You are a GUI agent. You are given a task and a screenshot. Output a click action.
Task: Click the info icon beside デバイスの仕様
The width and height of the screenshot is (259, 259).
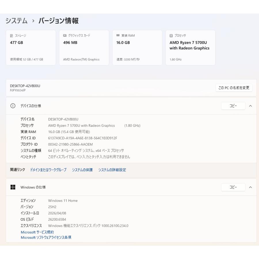tap(13, 106)
